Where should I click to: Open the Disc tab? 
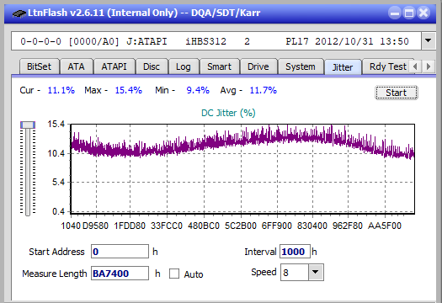click(152, 66)
